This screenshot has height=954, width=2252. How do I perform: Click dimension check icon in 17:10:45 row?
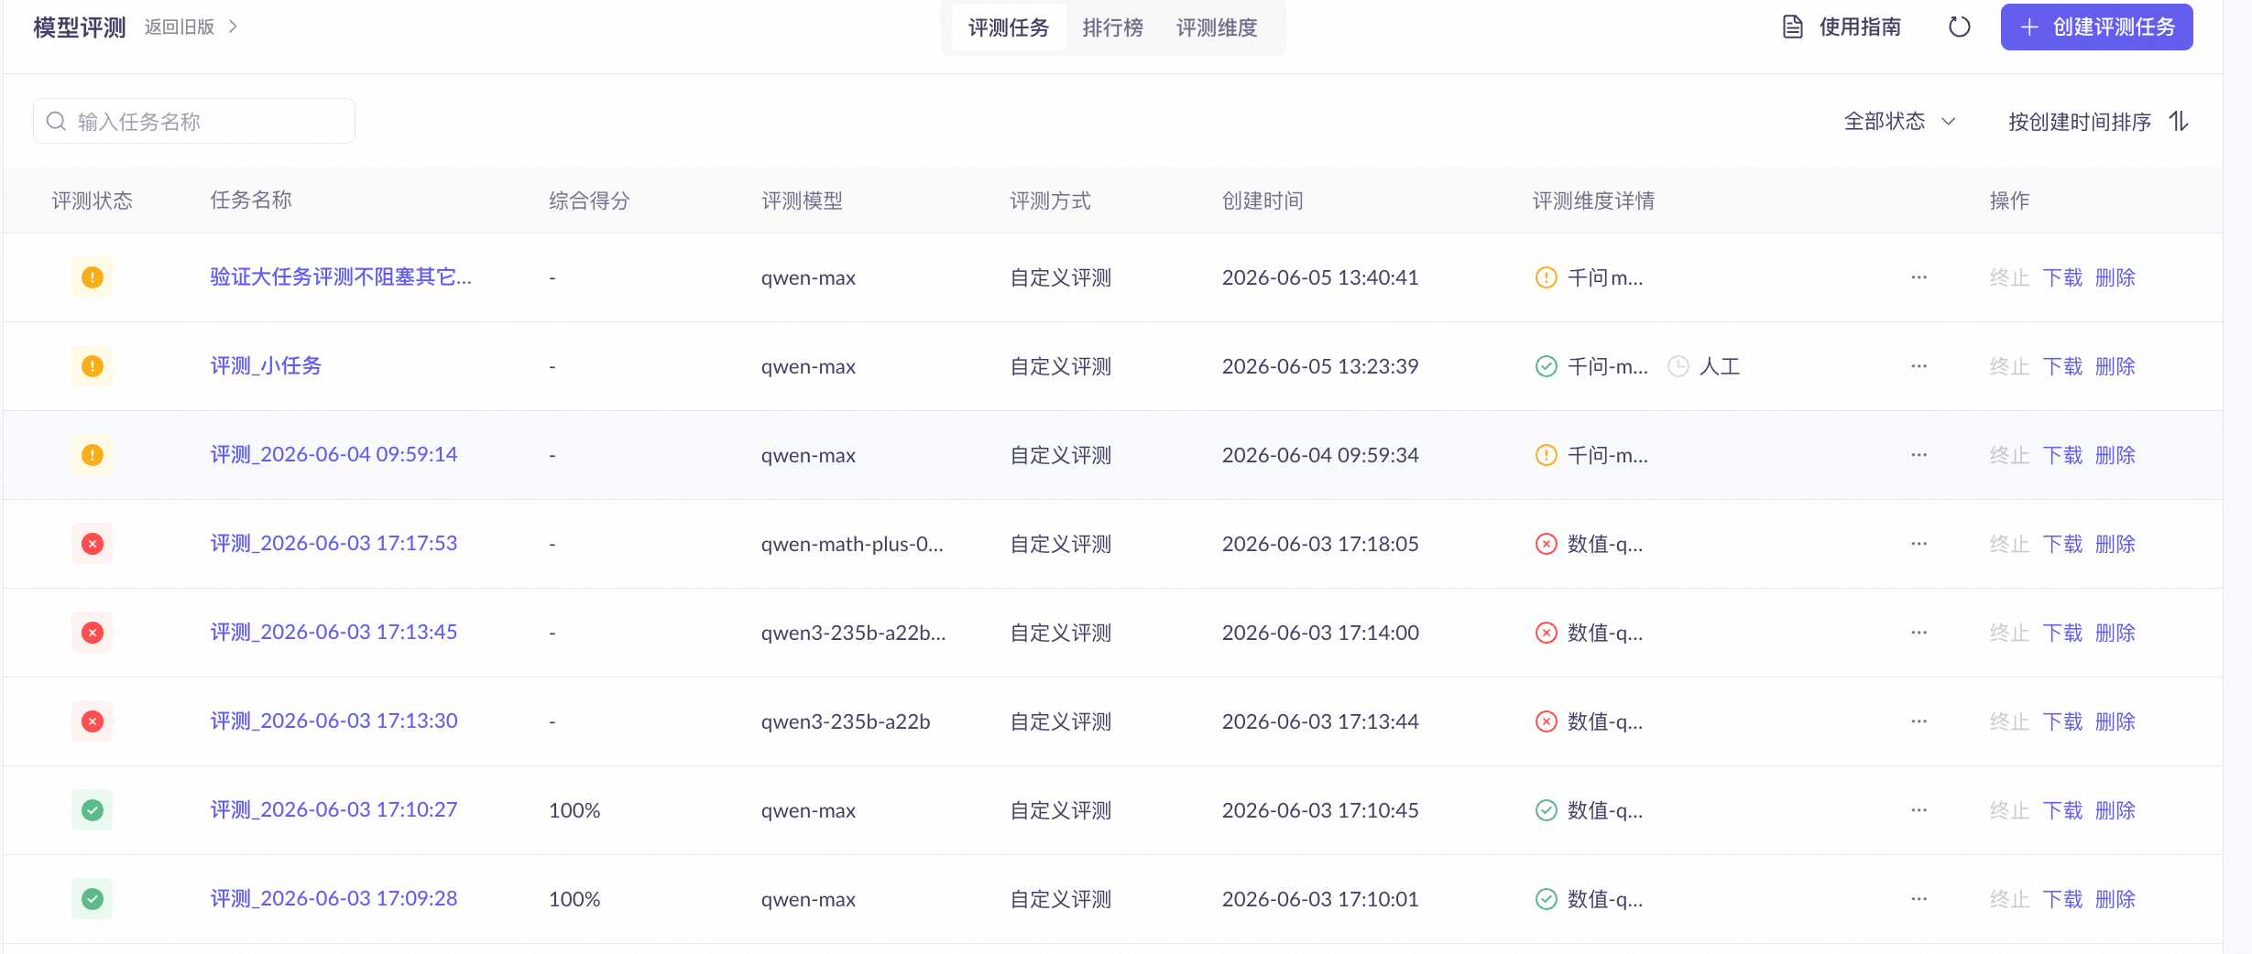tap(1546, 810)
